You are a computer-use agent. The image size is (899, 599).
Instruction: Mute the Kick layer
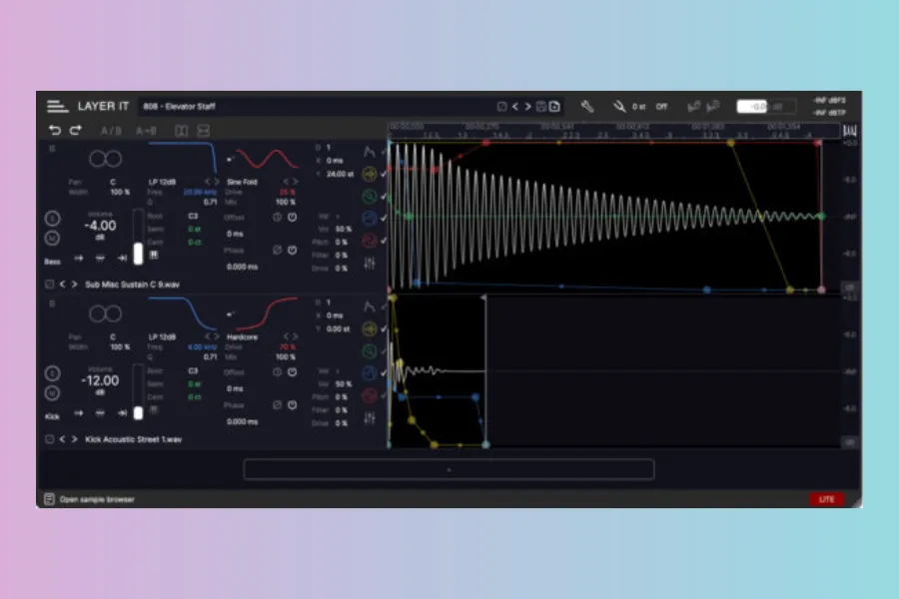click(x=52, y=391)
